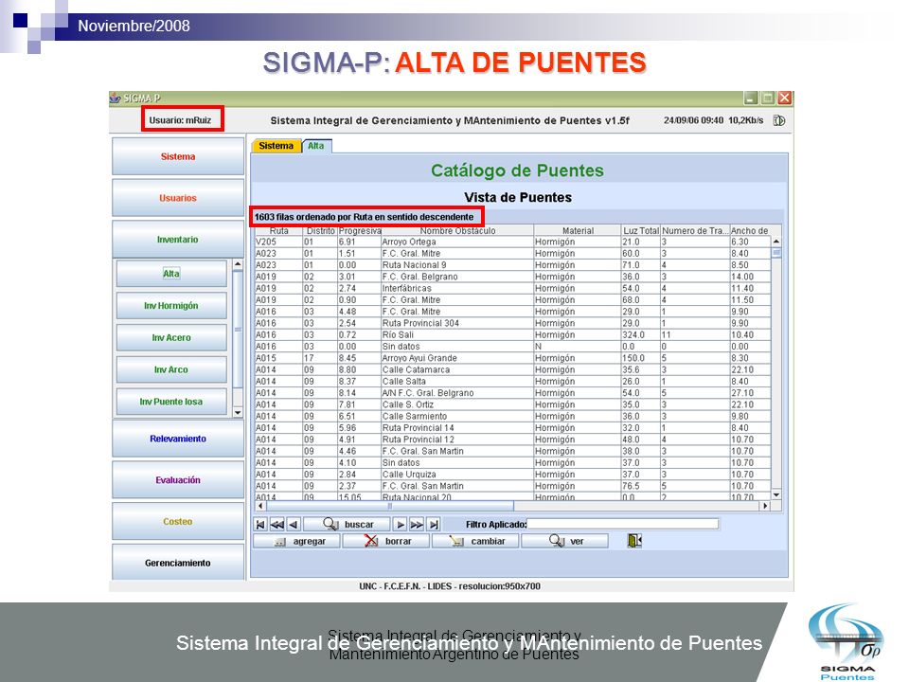909x682 pixels.
Task: Add a new bridge with agregar
Action: coord(296,541)
